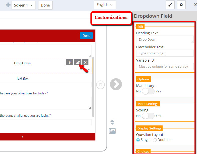Click the branch logic icon on Drop Down
Viewport: 197px width, 154px height.
70,62
